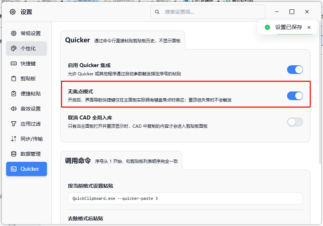This screenshot has width=323, height=226.
Task: Maximize the 设置 window
Action: 292,12
